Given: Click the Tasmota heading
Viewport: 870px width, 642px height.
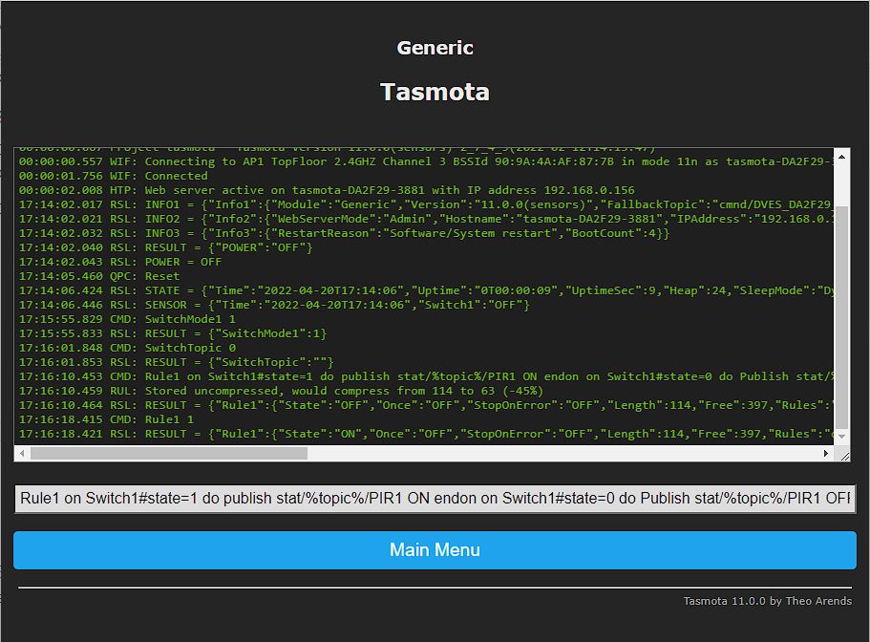Looking at the screenshot, I should (x=435, y=93).
